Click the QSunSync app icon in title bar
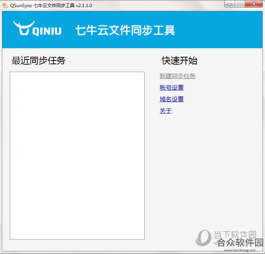Screen dimensions: 265x254 [x=5, y=5]
